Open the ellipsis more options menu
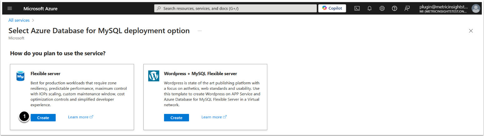Image resolution: width=484 pixels, height=136 pixels. (200, 31)
